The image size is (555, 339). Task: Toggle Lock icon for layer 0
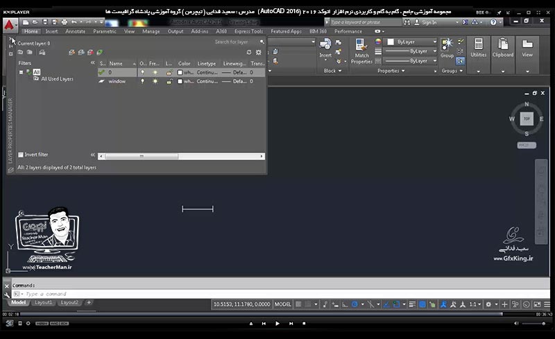coord(169,73)
